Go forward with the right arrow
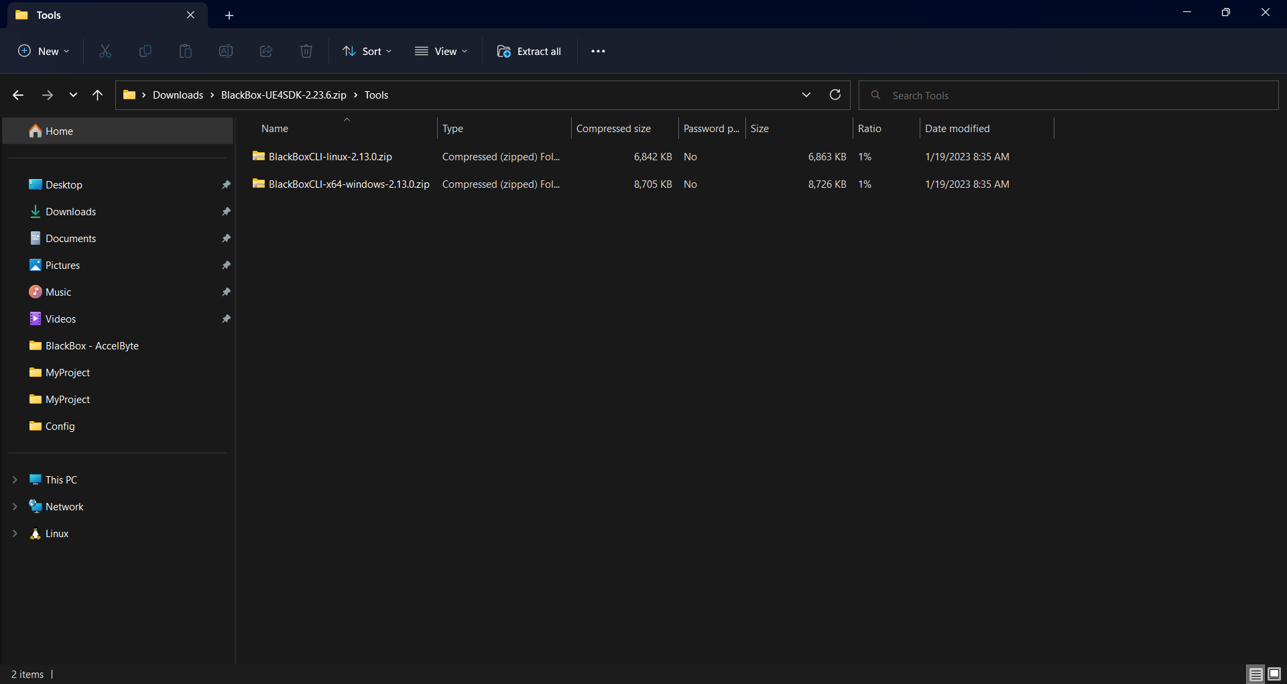 47,95
